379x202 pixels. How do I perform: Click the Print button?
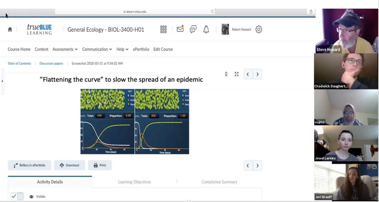(100, 165)
